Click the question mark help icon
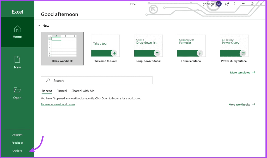Image resolution: width=267 pixels, height=158 pixels. click(x=234, y=4)
